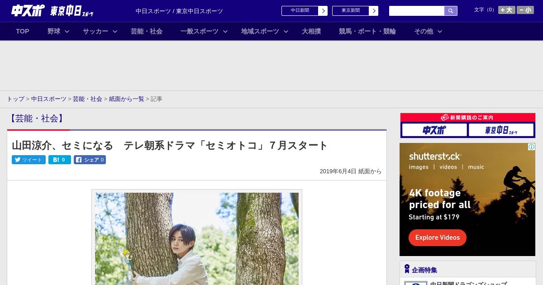Image resolution: width=543 pixels, height=285 pixels.
Task: Click 中日スポーツ breadcrumb link
Action: 48,99
